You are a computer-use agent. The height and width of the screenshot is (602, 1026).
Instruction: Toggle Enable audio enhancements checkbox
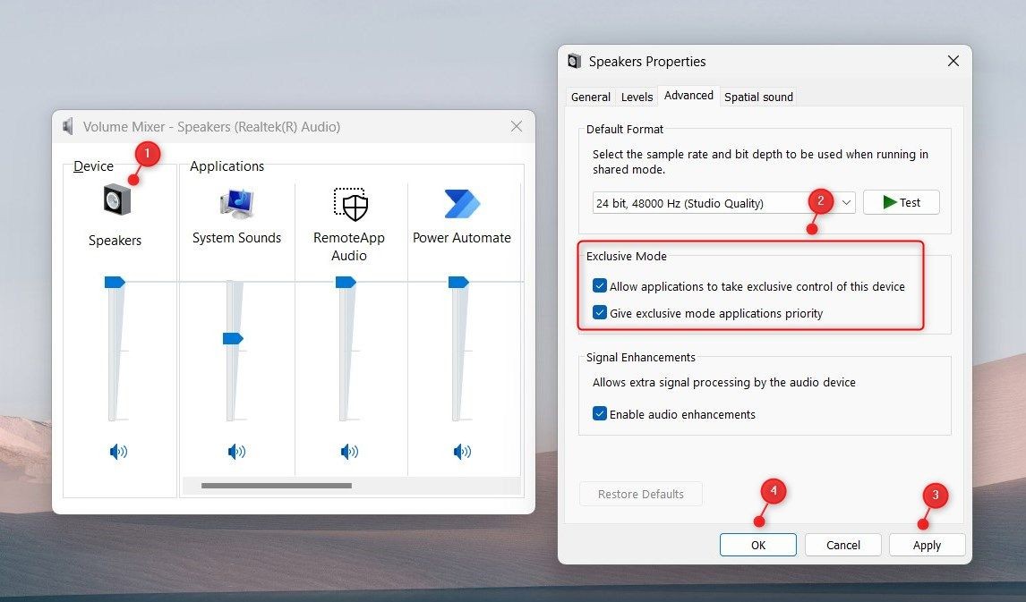(x=599, y=414)
